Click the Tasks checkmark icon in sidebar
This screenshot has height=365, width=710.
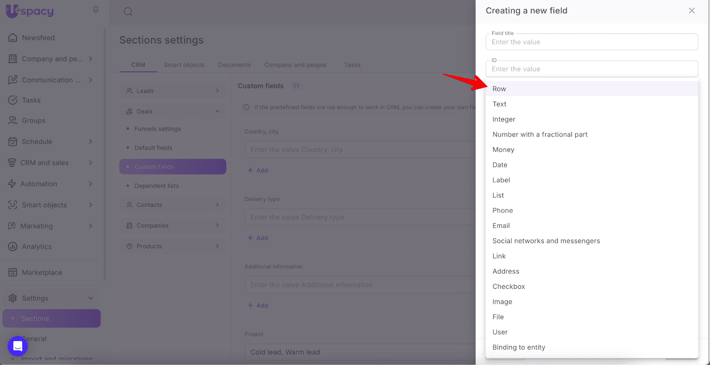[x=13, y=100]
